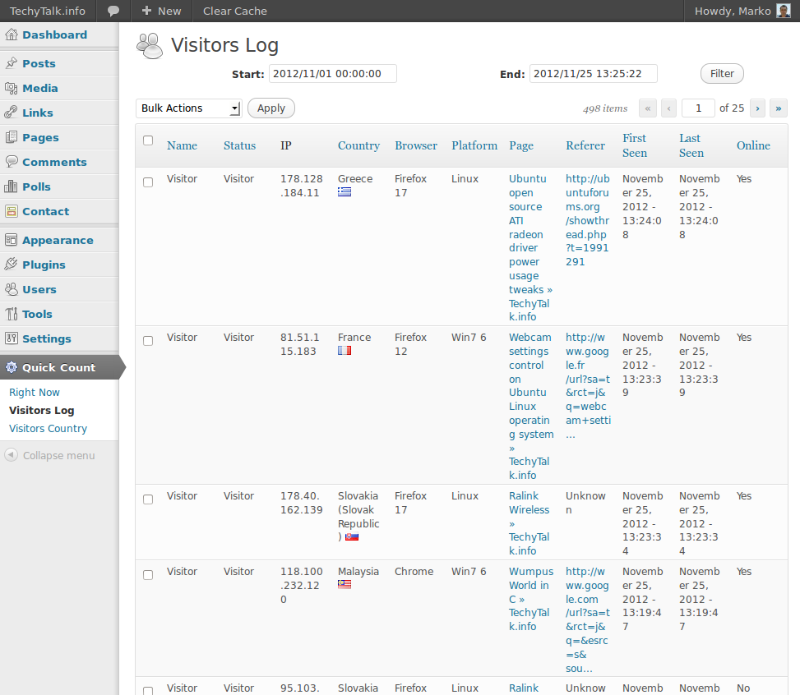
Task: Click the Start date input field
Action: [x=332, y=74]
